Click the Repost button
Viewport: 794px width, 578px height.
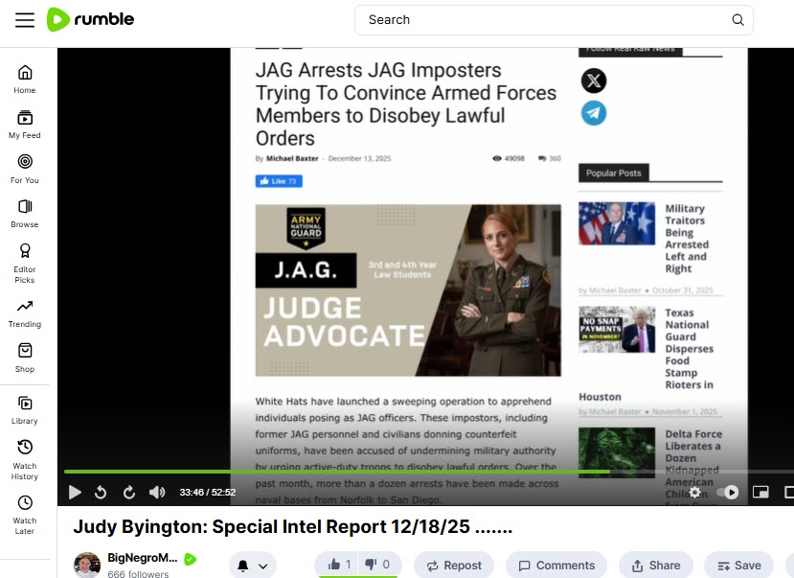(454, 566)
